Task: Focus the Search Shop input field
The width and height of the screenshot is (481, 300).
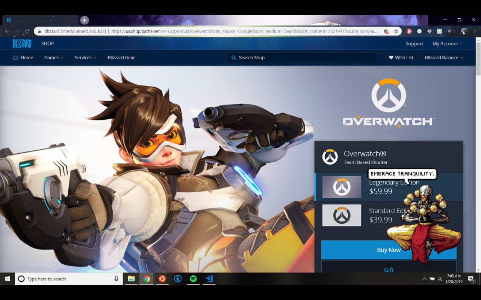Action: 302,57
